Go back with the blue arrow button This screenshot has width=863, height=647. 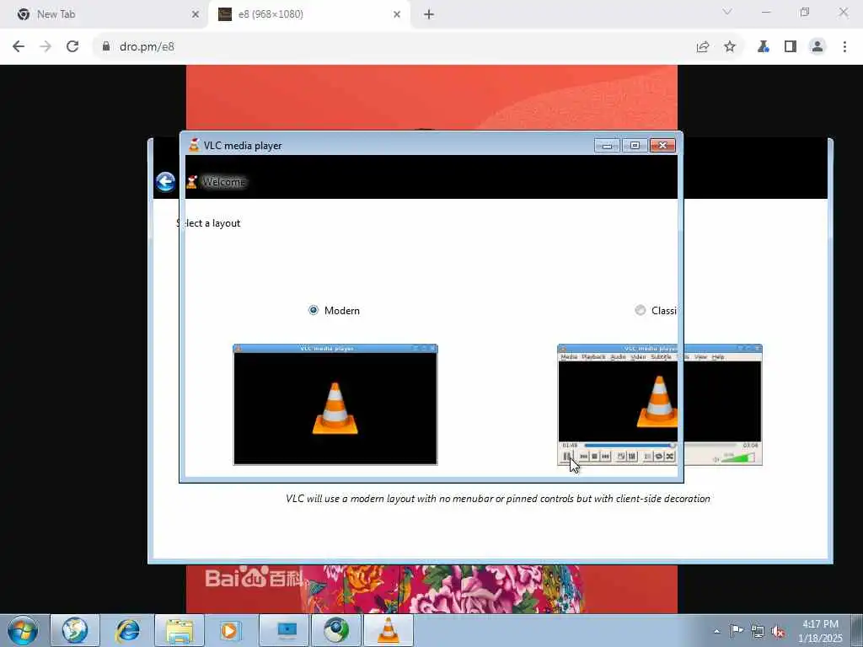(x=165, y=182)
